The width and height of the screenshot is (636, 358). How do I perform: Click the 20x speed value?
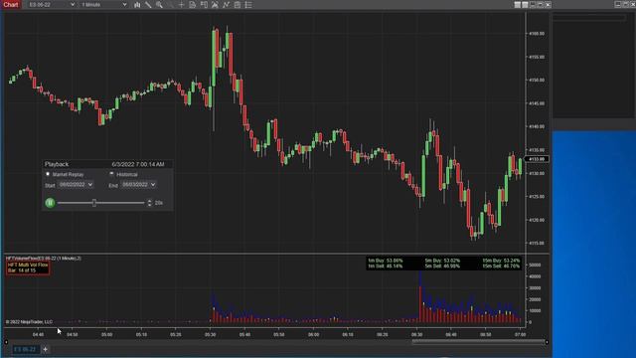159,203
